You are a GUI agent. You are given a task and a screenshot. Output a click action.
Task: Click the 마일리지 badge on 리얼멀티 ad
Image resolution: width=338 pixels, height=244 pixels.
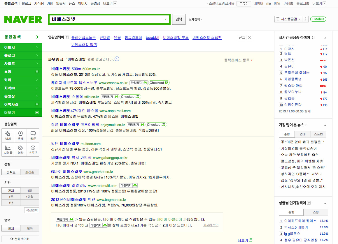tap(129, 185)
